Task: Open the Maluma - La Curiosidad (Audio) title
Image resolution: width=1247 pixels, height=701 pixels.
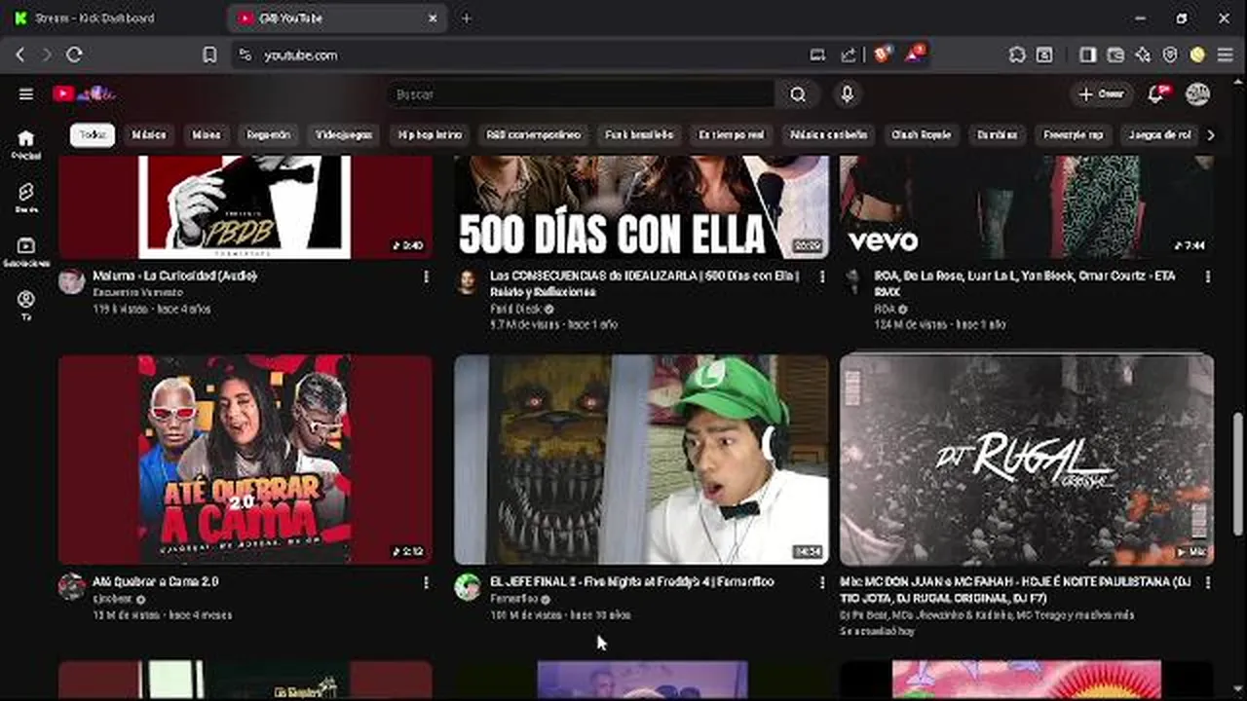Action: (x=174, y=277)
